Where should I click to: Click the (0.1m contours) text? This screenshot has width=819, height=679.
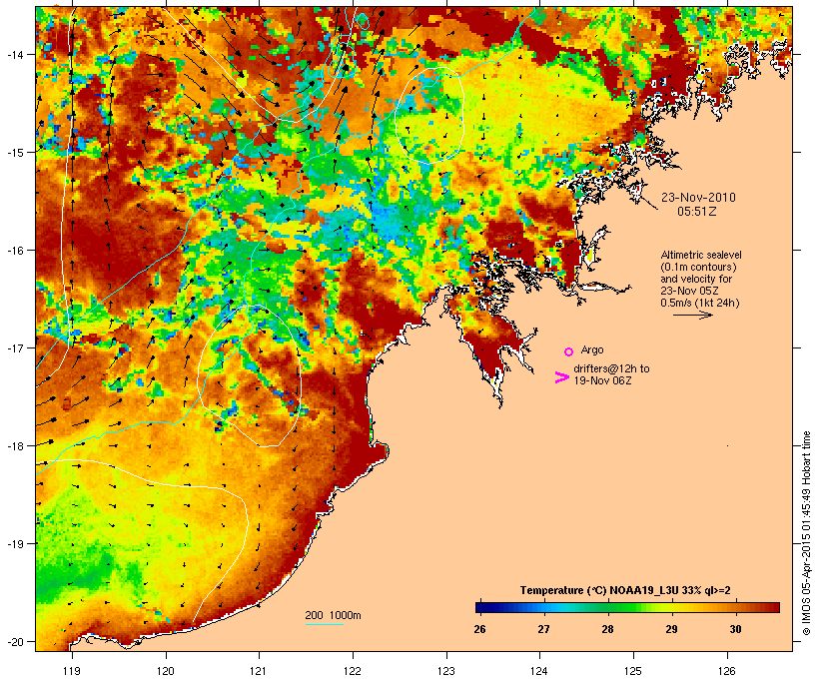tap(698, 267)
